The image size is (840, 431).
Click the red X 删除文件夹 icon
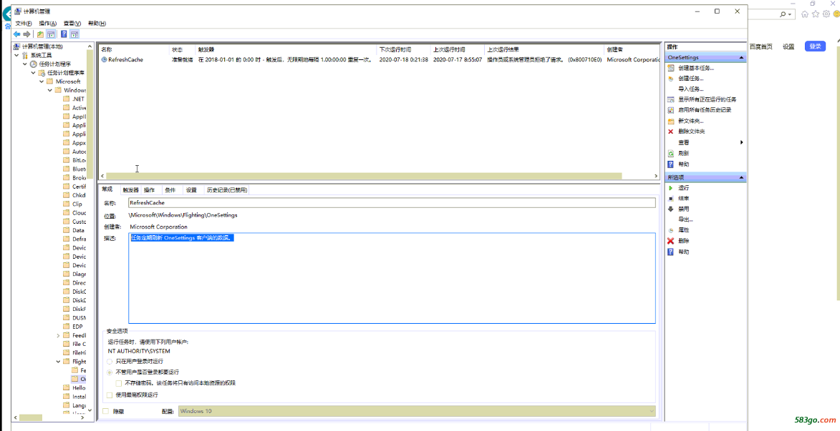671,132
